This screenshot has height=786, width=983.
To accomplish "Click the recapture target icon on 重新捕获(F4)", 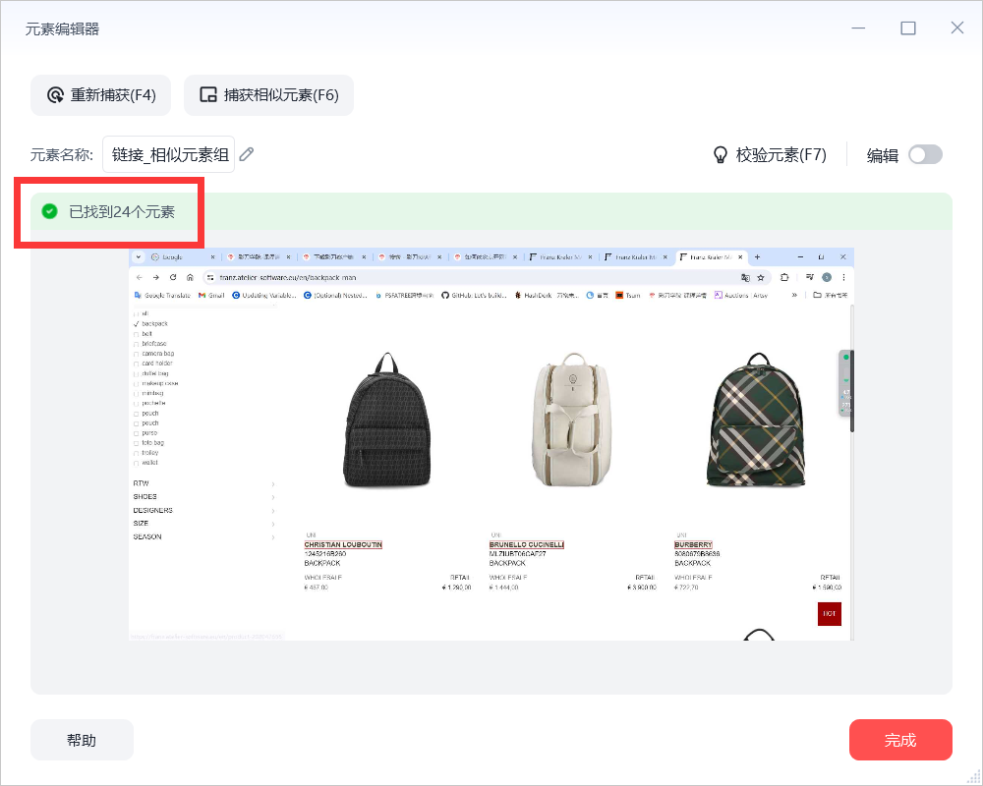I will click(x=55, y=95).
